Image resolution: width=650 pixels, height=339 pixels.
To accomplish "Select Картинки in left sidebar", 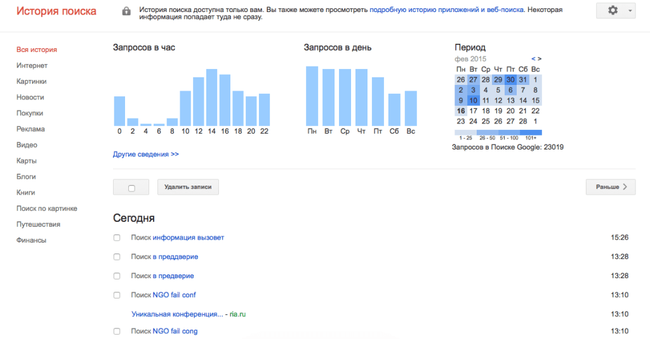I will click(31, 81).
